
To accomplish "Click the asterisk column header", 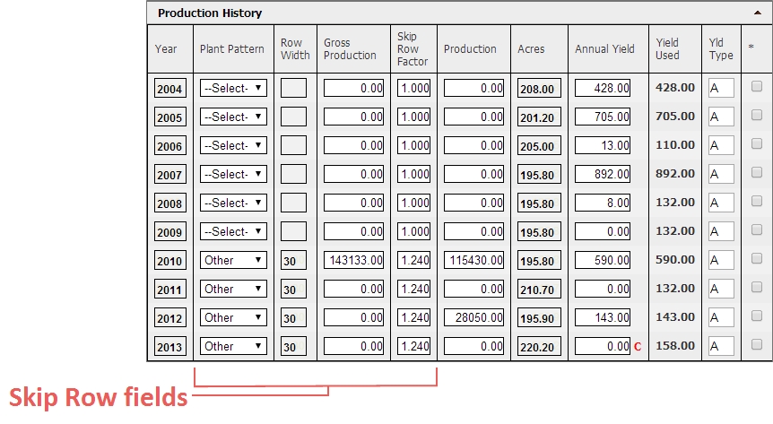I will click(x=751, y=47).
